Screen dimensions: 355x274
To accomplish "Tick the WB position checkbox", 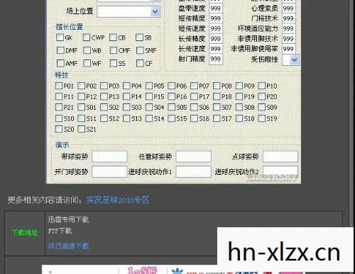I will point(87,50).
